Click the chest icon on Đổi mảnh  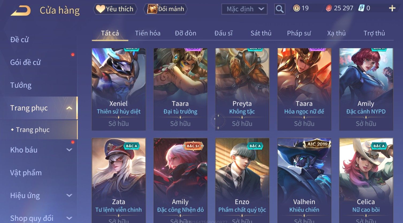coord(152,9)
